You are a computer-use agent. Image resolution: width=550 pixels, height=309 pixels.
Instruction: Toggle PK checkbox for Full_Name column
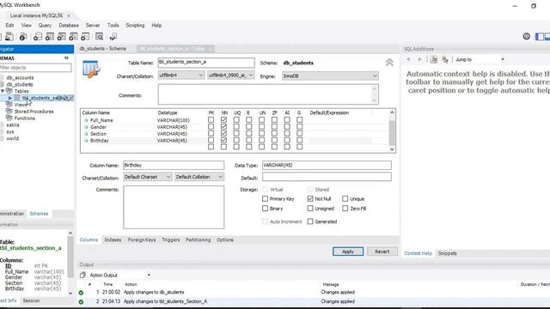(x=211, y=120)
